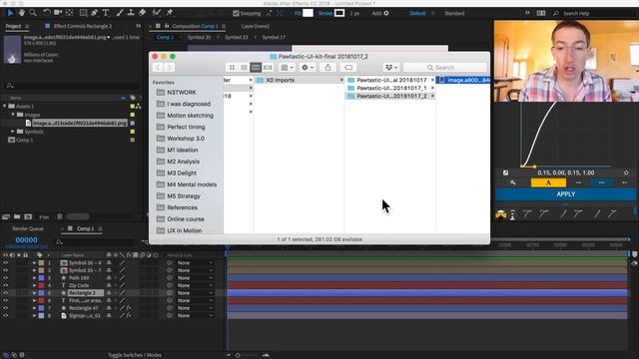Image resolution: width=639 pixels, height=359 pixels.
Task: Select the Comp 1 timeline tab
Action: 85,228
